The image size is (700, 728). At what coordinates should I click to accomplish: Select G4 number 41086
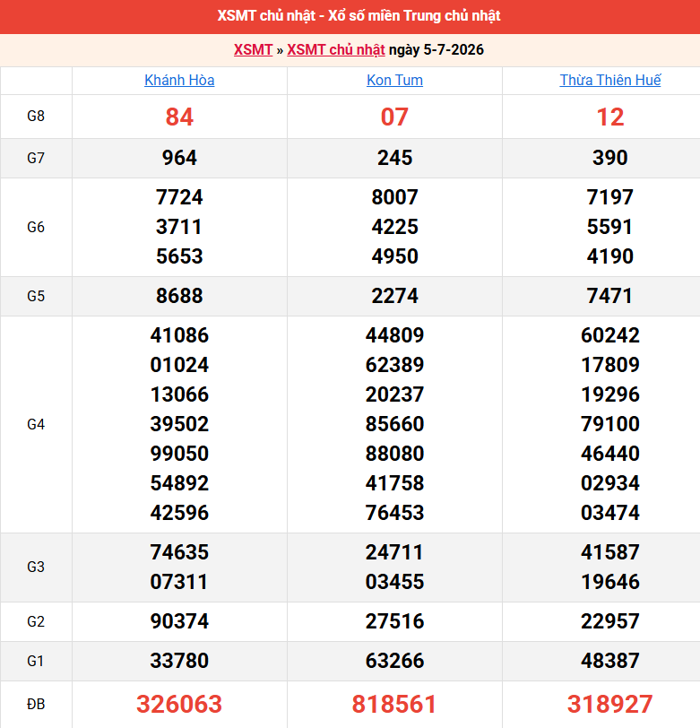click(x=179, y=335)
